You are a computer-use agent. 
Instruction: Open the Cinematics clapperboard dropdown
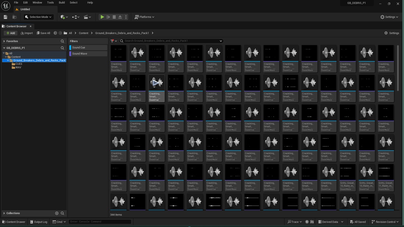click(87, 17)
